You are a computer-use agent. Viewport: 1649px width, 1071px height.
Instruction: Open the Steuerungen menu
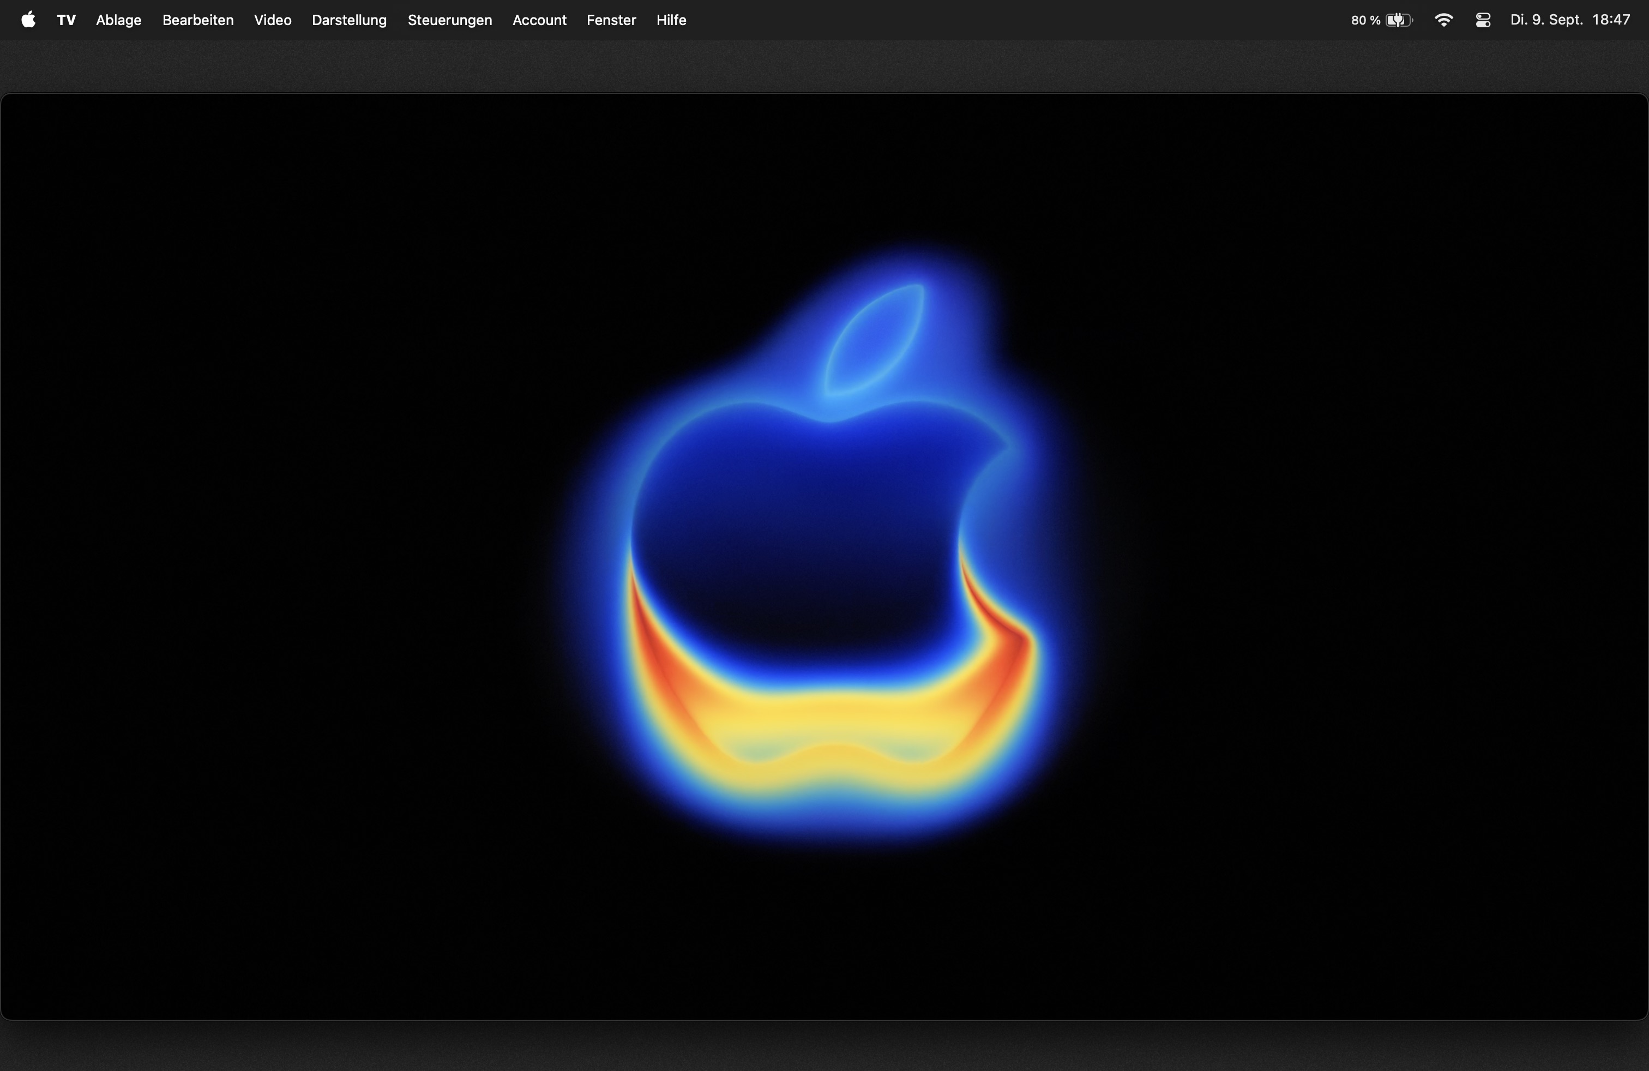(450, 20)
